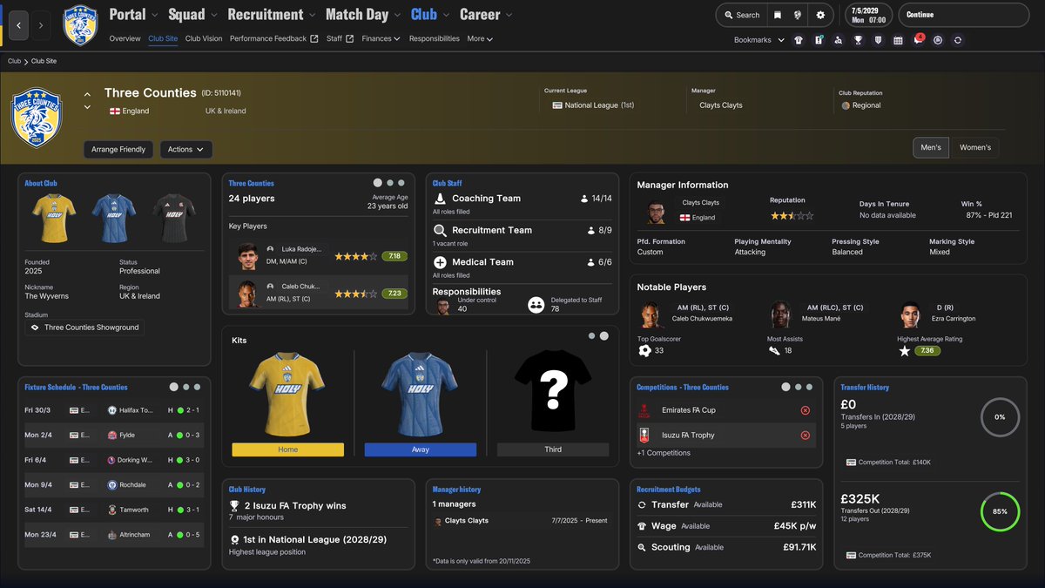Switch to Women's team toggle
The image size is (1045, 588).
(x=974, y=147)
